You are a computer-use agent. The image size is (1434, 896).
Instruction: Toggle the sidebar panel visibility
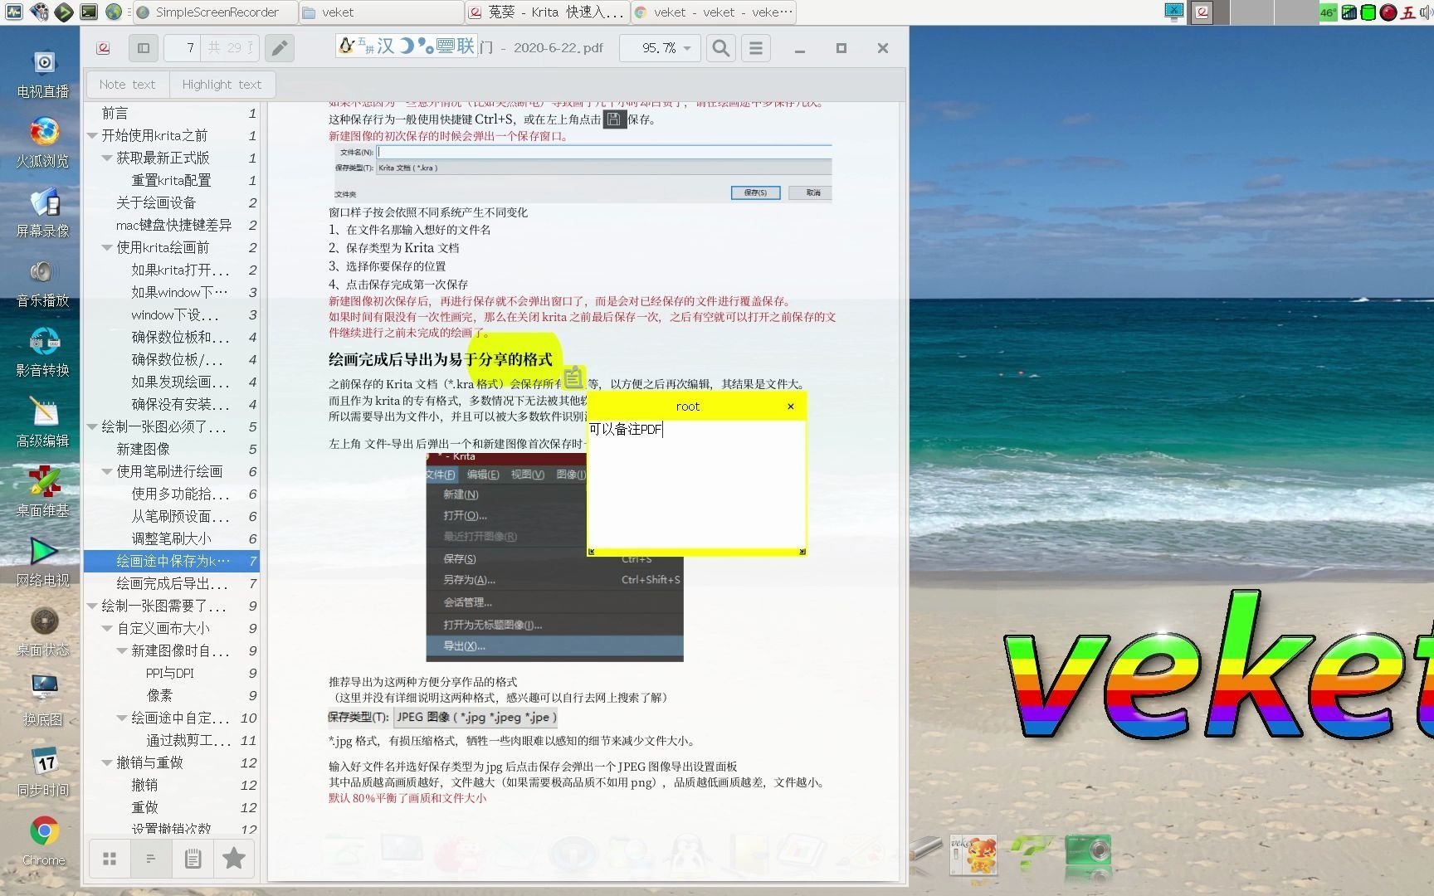click(143, 47)
